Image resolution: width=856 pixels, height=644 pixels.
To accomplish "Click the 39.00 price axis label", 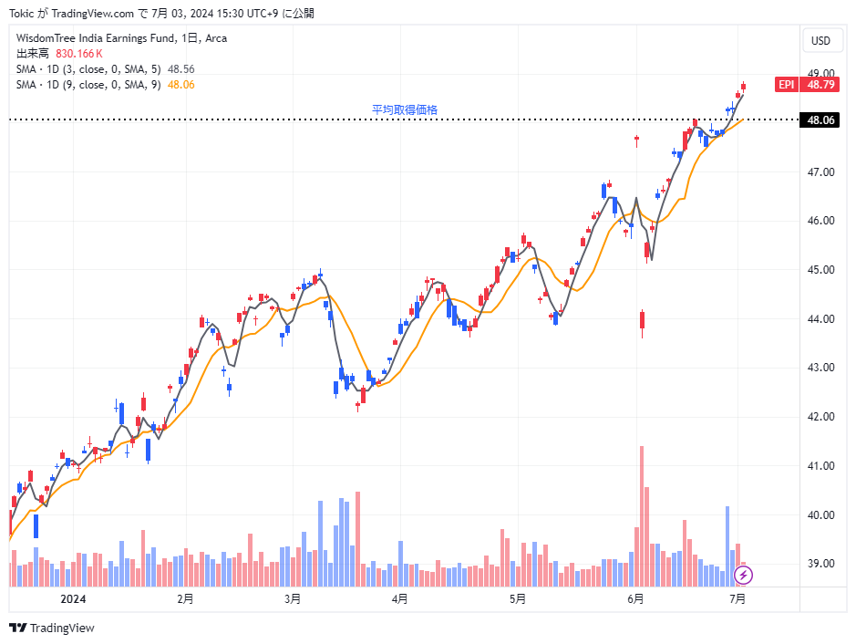I will 820,564.
